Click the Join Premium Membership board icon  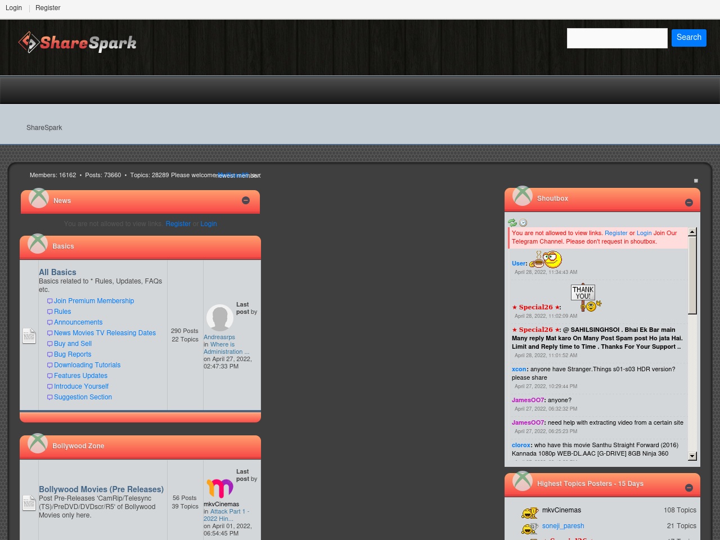pos(49,301)
